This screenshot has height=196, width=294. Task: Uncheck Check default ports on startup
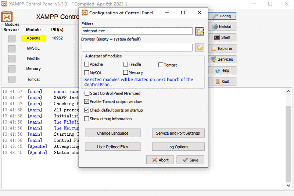click(86, 110)
